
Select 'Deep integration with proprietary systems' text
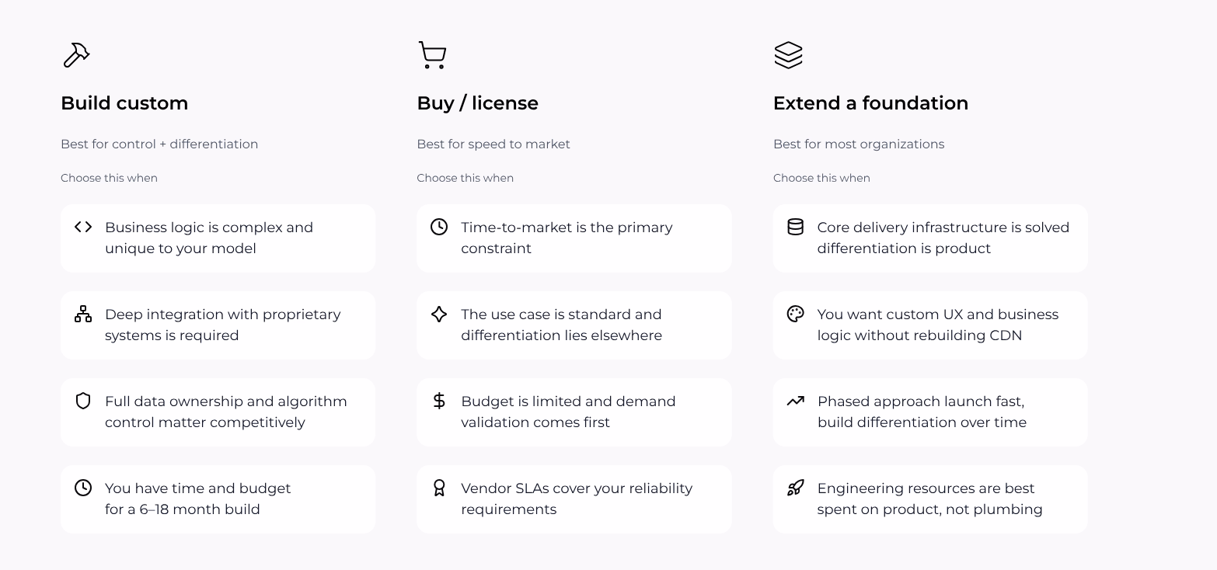223,325
